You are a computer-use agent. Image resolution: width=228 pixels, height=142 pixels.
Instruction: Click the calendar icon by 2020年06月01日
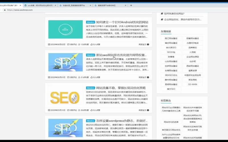[49, 77]
